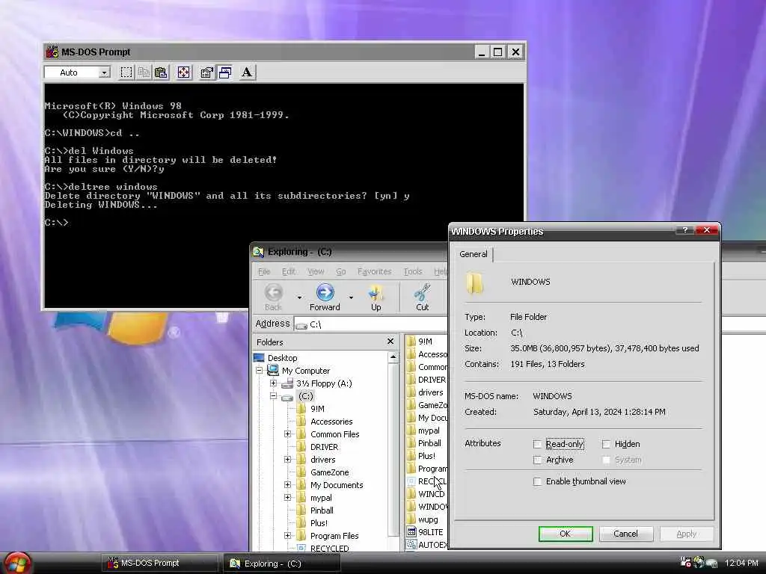Open the Back history dropdown arrow
This screenshot has height=574, width=766.
pyautogui.click(x=299, y=297)
